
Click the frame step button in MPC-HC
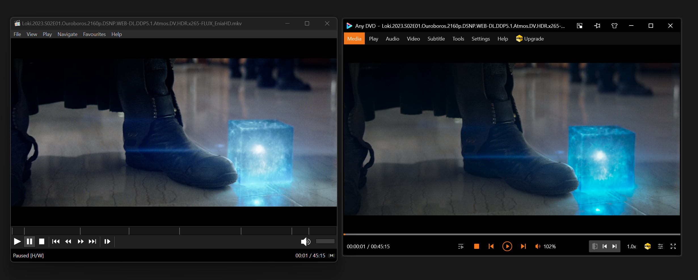[107, 241]
